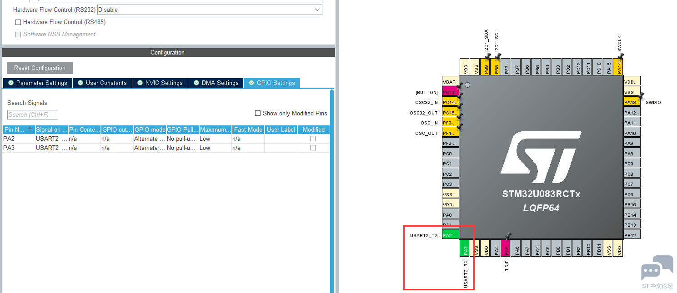Click PD2 pin on chip top

[567, 66]
